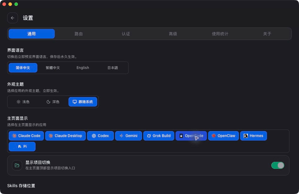
Task: Open the 认证 tab
Action: pos(126,34)
